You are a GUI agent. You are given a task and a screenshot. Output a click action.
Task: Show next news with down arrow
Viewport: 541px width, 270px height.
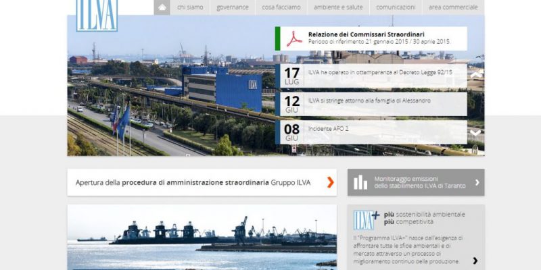tap(475, 132)
